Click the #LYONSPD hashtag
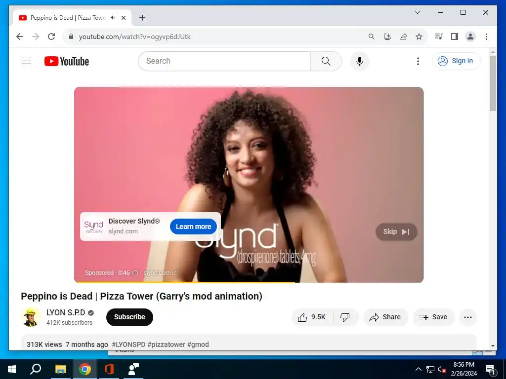This screenshot has height=379, width=506. click(128, 344)
